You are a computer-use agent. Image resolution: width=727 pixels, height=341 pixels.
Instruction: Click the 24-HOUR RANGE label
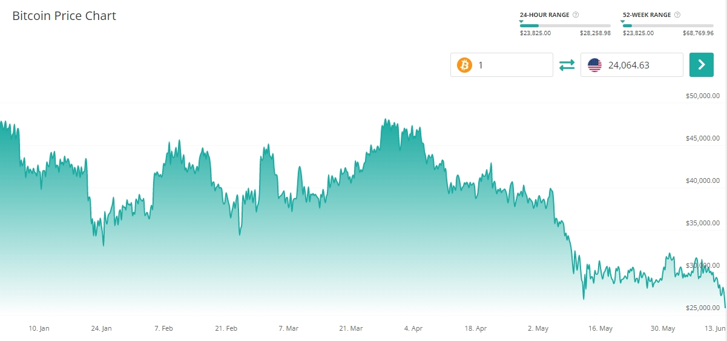544,15
